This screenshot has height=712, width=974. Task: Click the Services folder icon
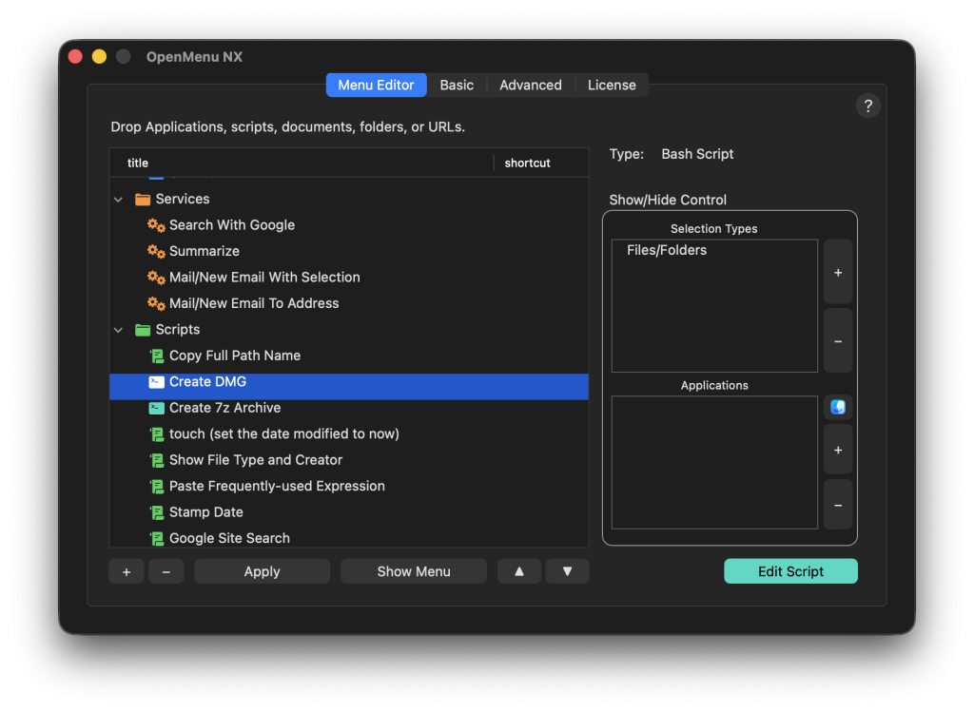pyautogui.click(x=143, y=200)
